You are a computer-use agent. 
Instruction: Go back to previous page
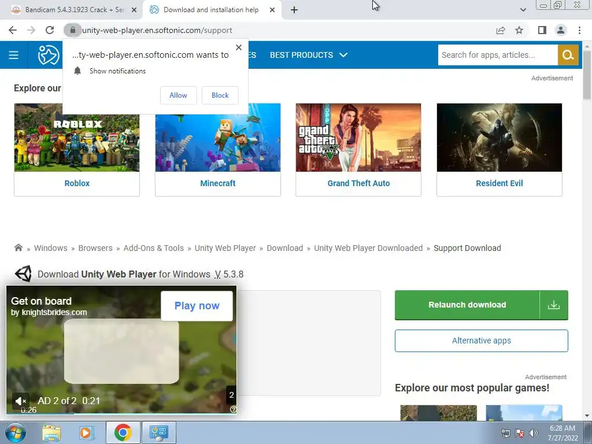[13, 30]
